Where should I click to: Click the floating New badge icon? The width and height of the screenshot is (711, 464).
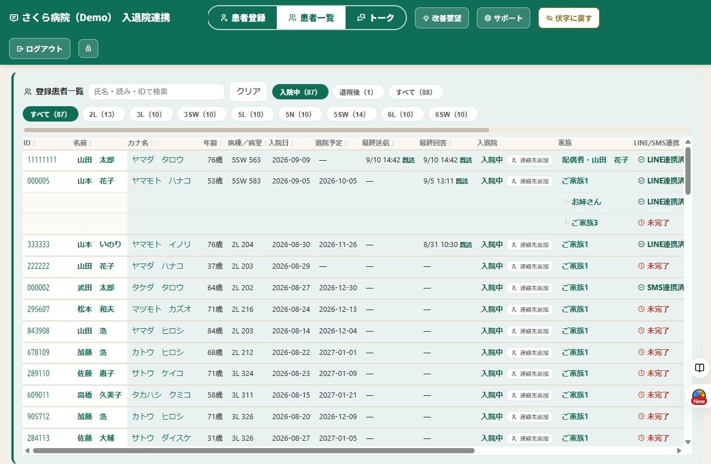[699, 396]
